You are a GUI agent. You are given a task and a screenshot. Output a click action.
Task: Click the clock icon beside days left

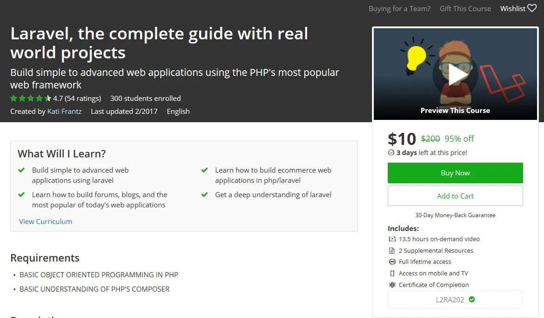click(391, 152)
